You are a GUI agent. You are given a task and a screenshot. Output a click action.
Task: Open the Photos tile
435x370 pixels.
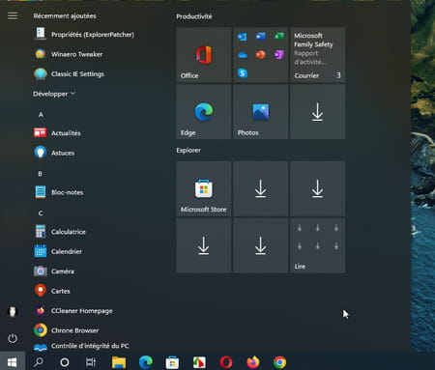point(261,112)
